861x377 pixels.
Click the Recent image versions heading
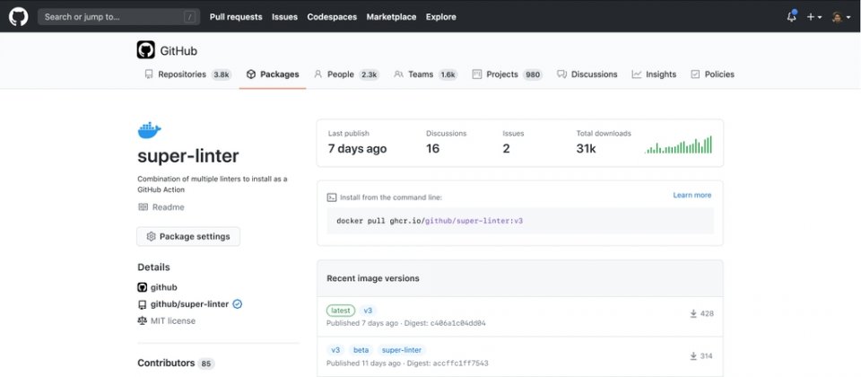tap(373, 278)
